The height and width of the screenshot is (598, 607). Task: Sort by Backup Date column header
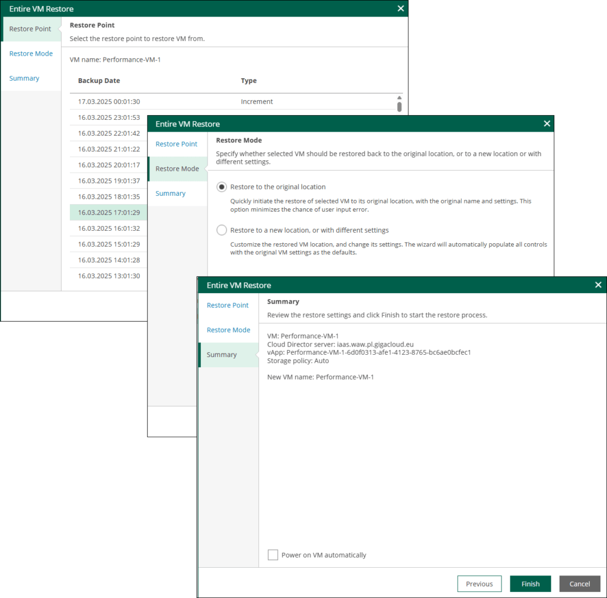[99, 81]
